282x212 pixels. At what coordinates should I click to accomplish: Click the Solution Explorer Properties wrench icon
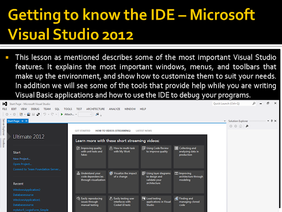point(247,126)
